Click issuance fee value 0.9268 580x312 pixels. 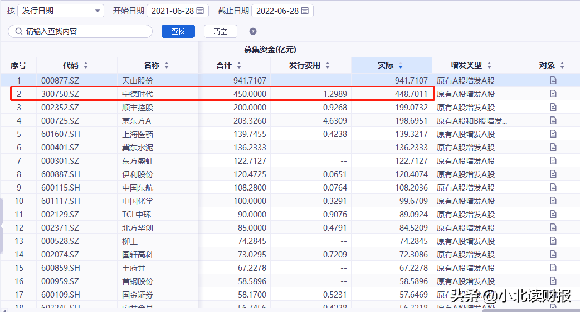tap(335, 108)
